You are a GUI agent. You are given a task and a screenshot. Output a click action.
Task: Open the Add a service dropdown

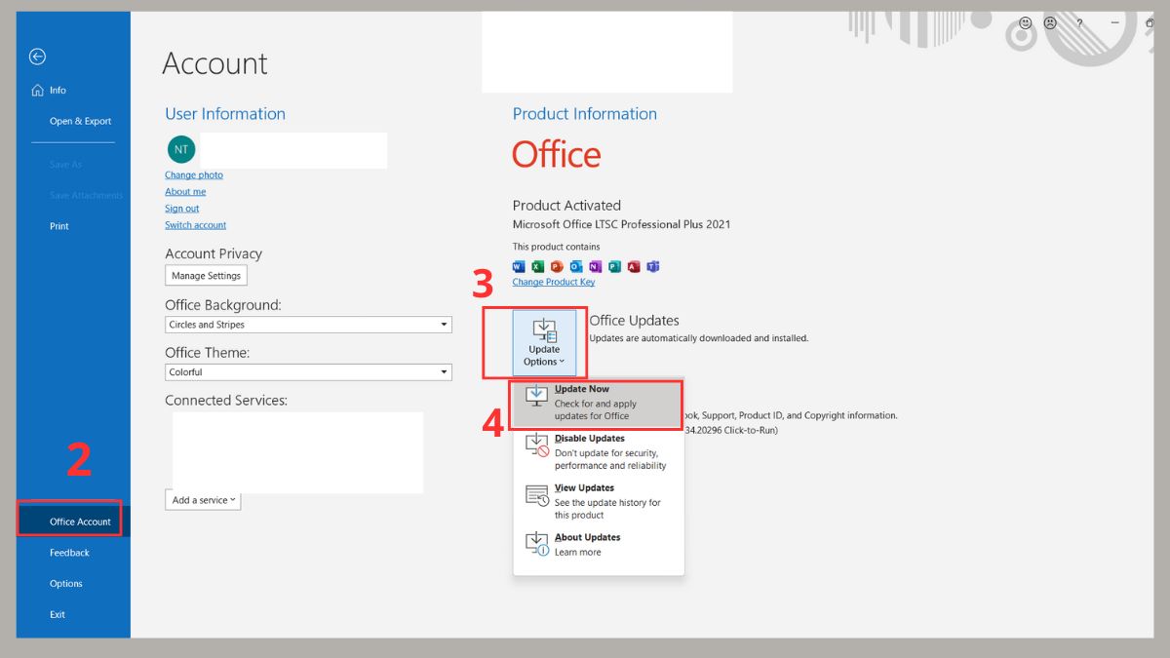202,500
